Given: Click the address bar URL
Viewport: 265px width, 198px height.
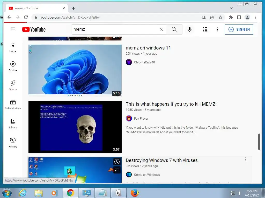Looking at the screenshot, I should pyautogui.click(x=70, y=17).
